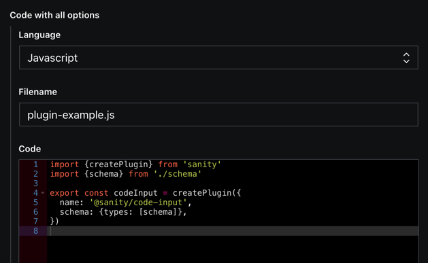Click the "Code with all options" heading

tap(54, 15)
